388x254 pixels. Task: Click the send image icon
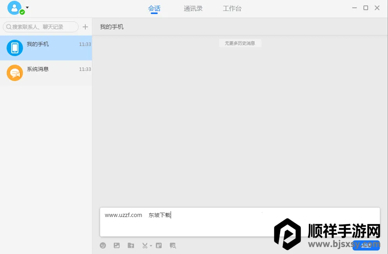(116, 245)
